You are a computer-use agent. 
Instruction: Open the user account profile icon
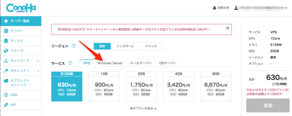(x=236, y=8)
